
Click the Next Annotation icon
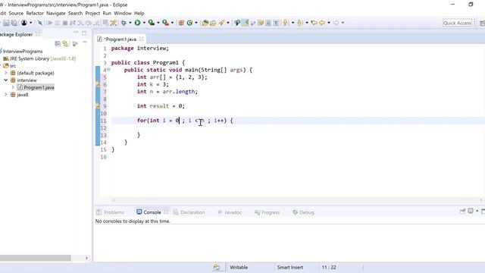coord(285,23)
